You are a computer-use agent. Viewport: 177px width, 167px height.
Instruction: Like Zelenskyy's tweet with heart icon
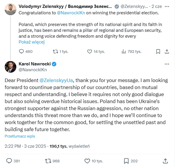(x=90, y=51)
